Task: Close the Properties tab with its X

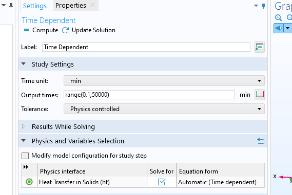Action: click(92, 5)
